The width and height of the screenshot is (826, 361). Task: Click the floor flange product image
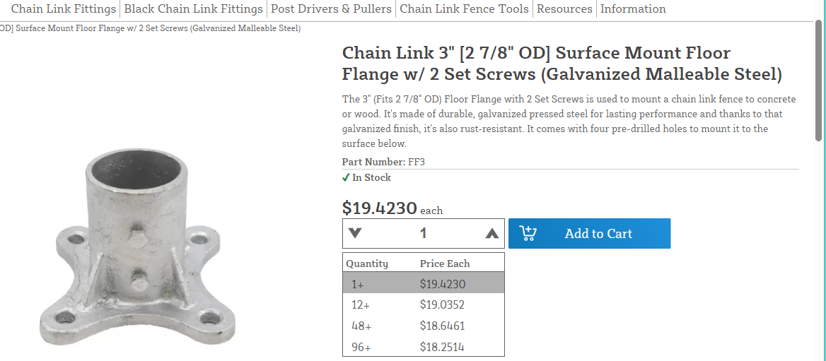tap(137, 247)
